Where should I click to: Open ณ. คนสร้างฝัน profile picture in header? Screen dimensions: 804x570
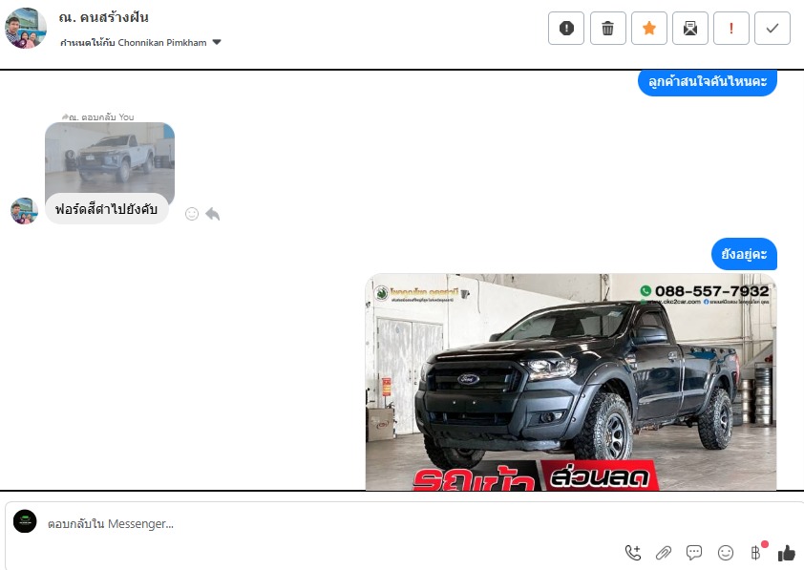(26, 29)
